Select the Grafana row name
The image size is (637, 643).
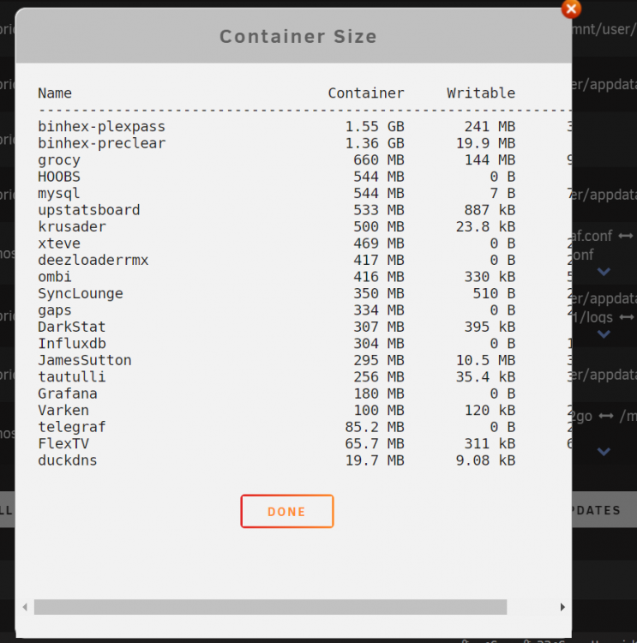tap(68, 394)
